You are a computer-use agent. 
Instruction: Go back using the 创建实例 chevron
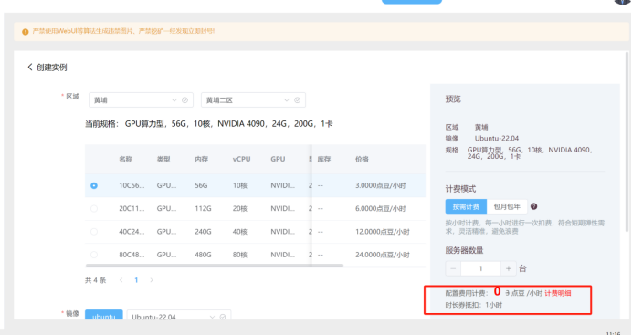(30, 68)
